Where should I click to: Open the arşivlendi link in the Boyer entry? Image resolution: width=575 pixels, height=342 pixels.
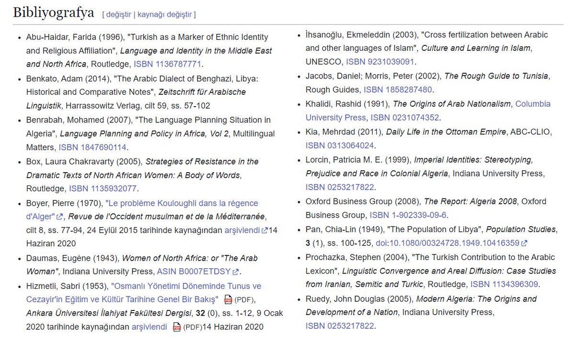[243, 230]
